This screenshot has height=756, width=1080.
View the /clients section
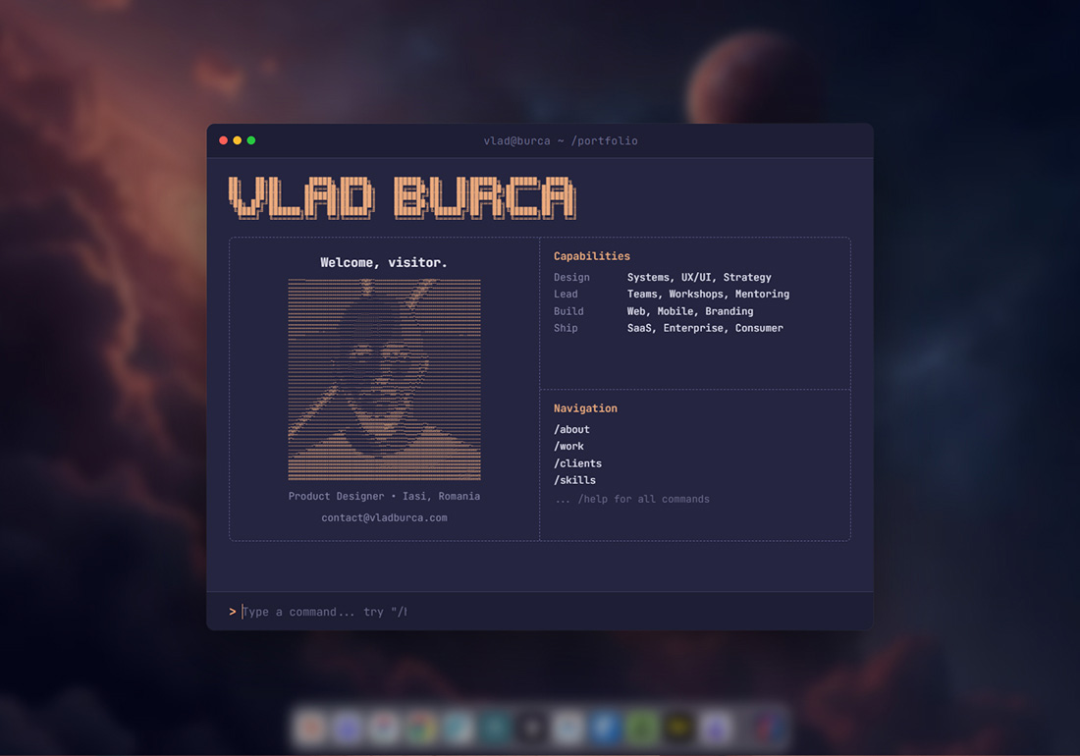click(577, 462)
